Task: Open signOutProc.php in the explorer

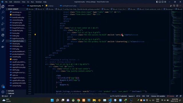Action: [x=18, y=65]
